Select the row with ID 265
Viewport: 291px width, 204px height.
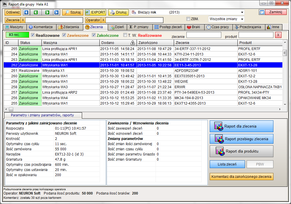coord(143,49)
